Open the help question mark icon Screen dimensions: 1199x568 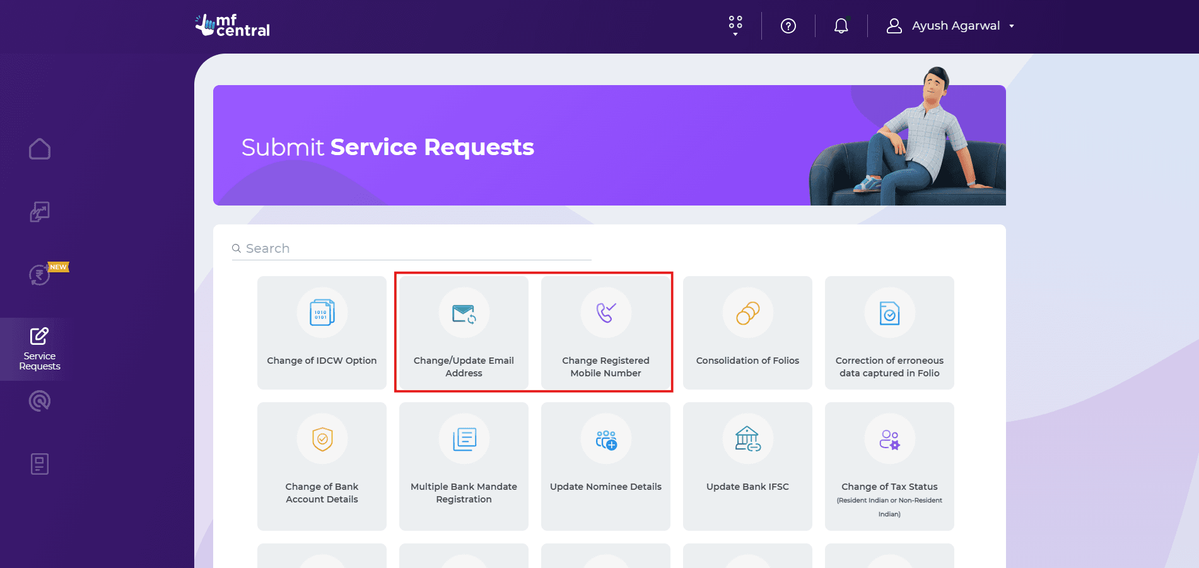[788, 26]
